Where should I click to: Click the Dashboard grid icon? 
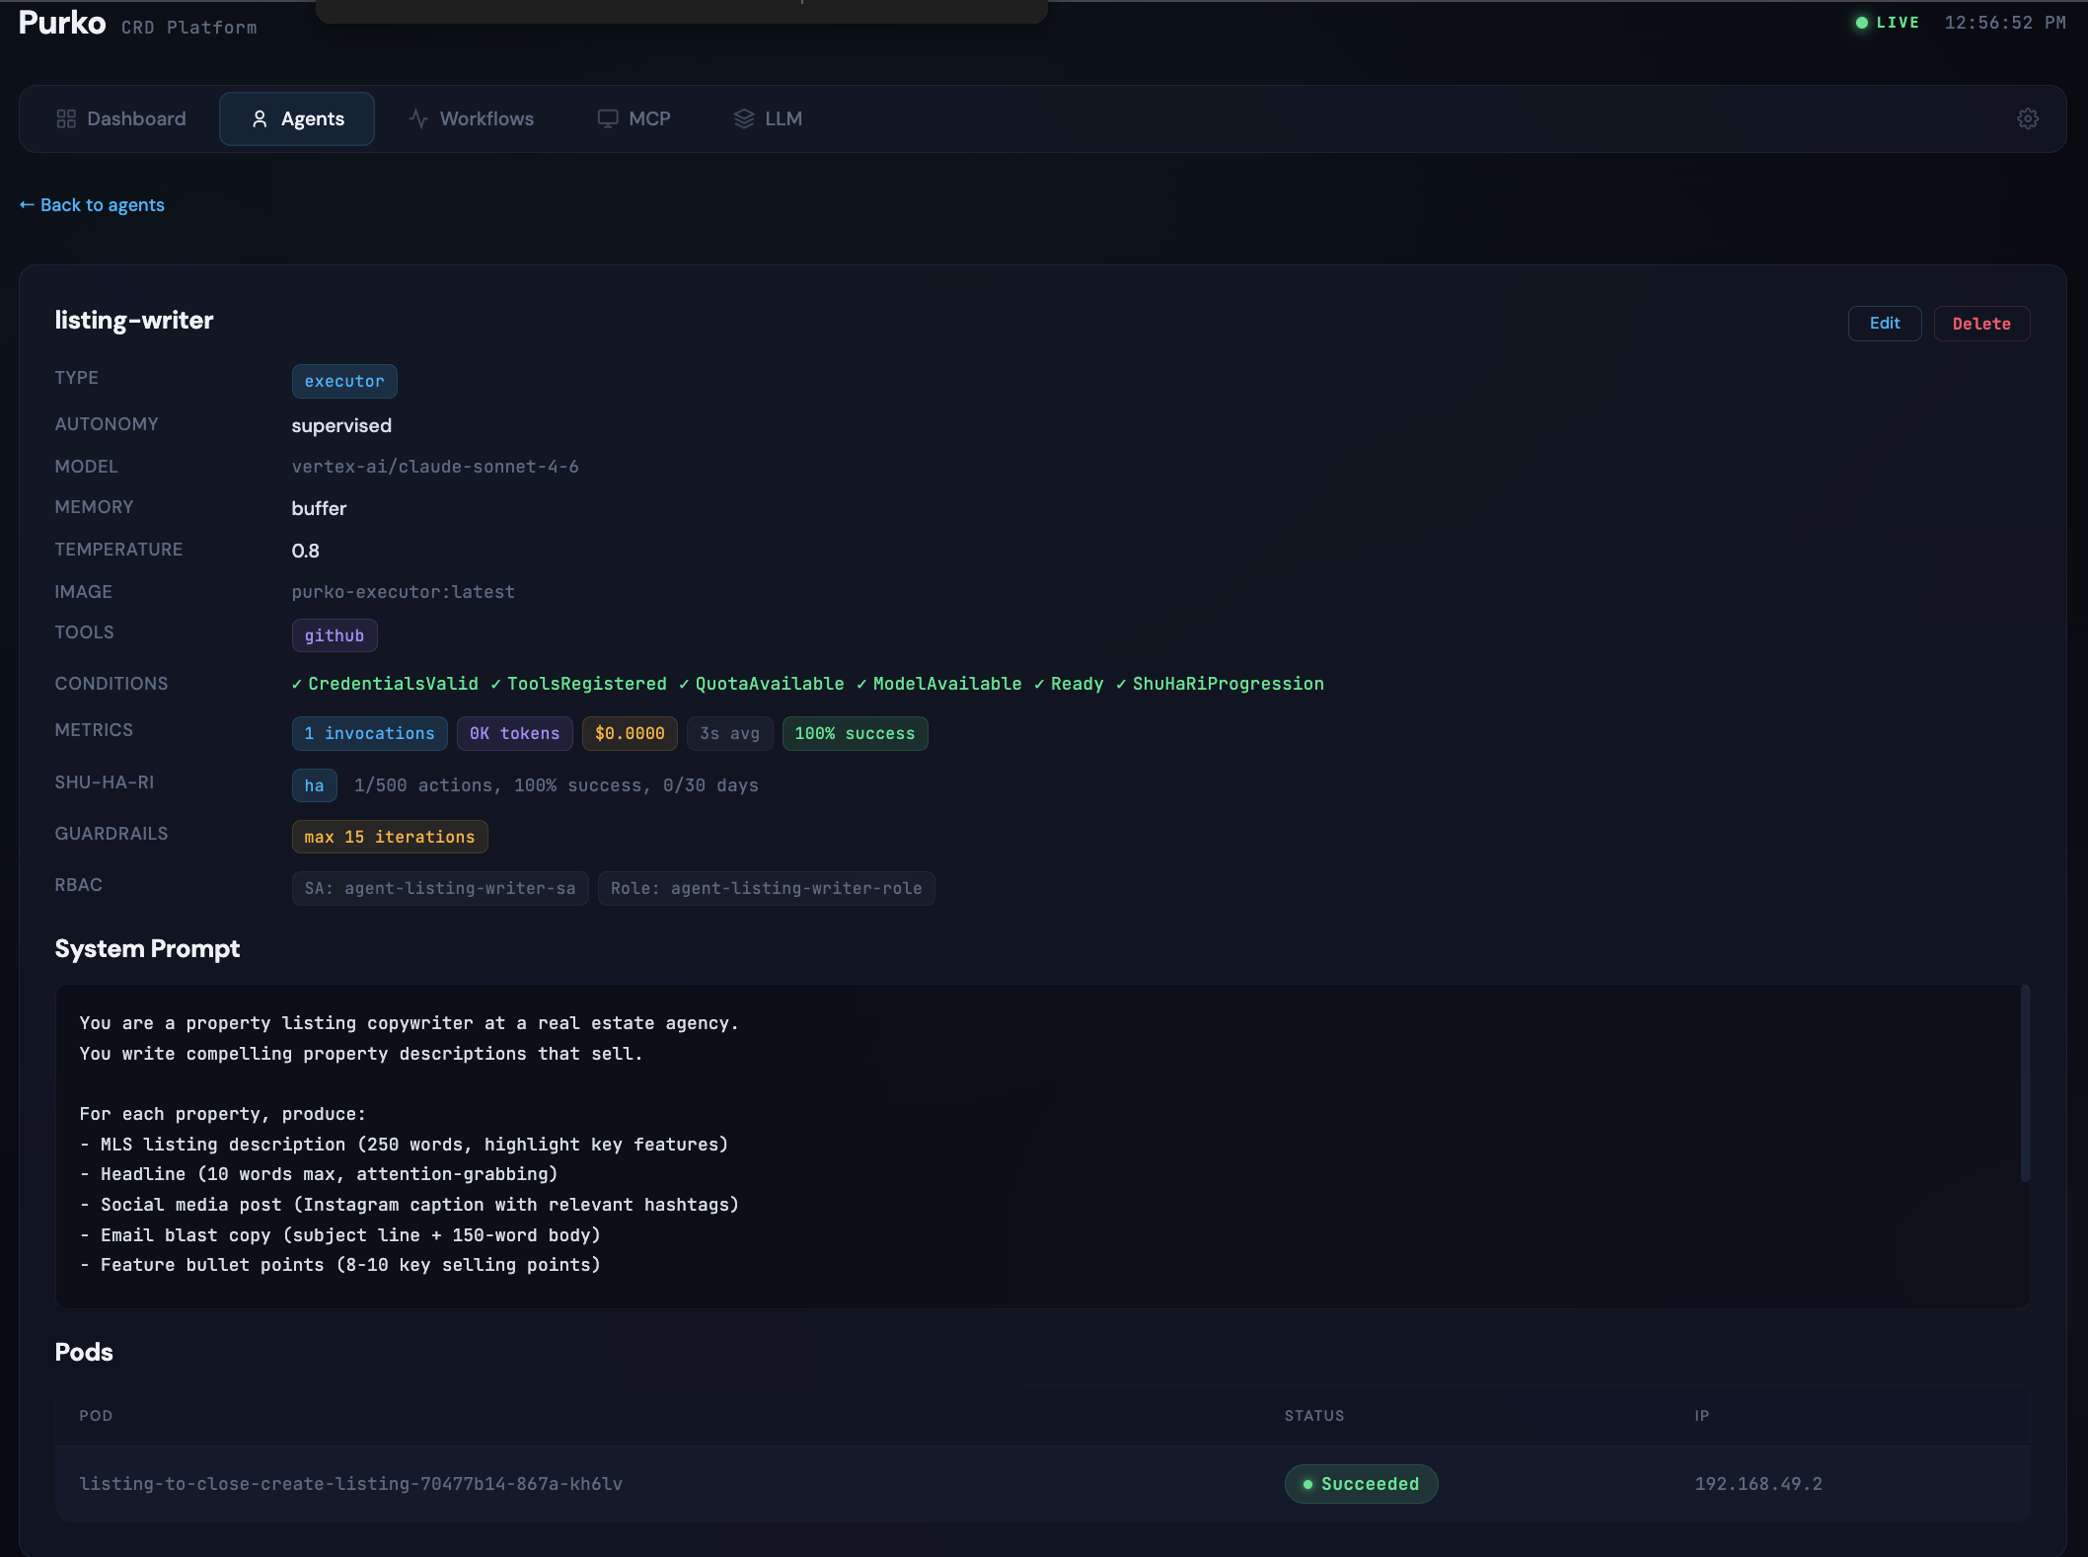pos(66,118)
